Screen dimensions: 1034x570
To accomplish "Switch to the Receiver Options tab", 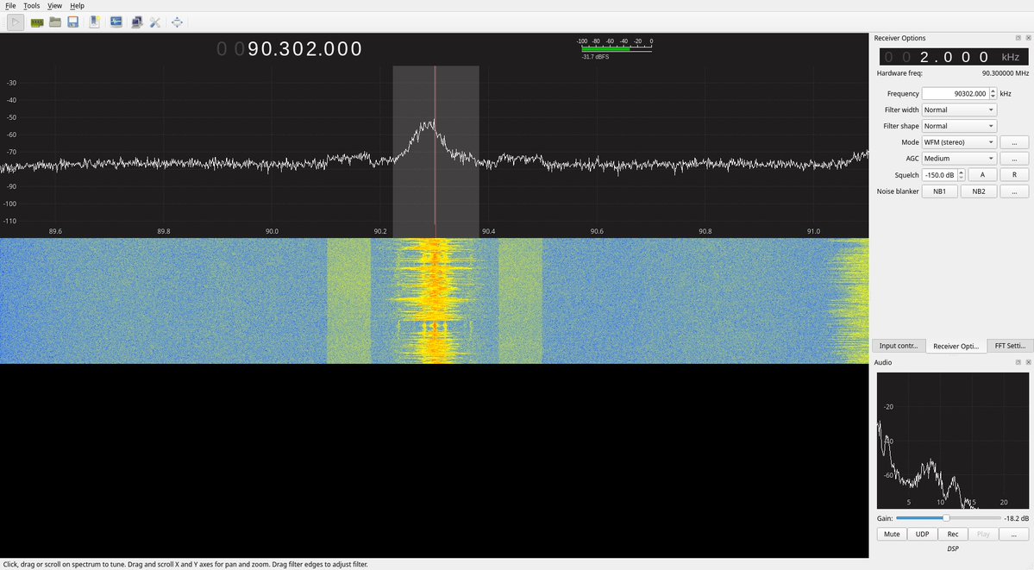I will point(956,346).
